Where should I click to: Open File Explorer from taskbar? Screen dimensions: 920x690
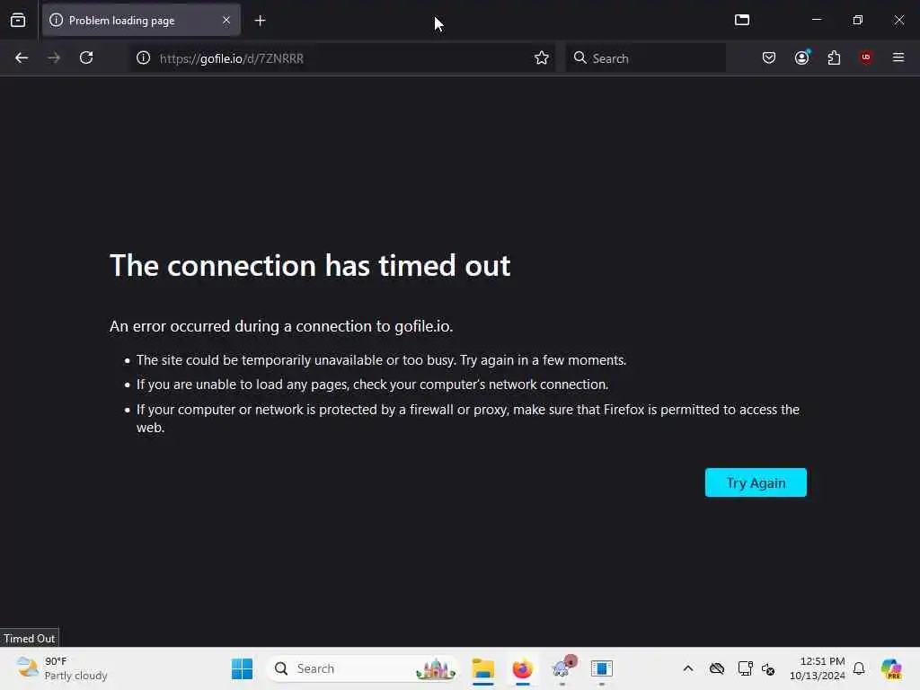[483, 668]
